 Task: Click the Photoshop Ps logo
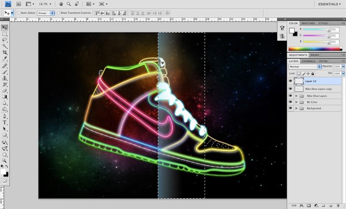(x=8, y=4)
